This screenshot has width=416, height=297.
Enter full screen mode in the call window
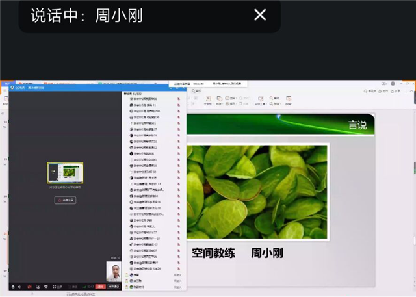(x=58, y=286)
